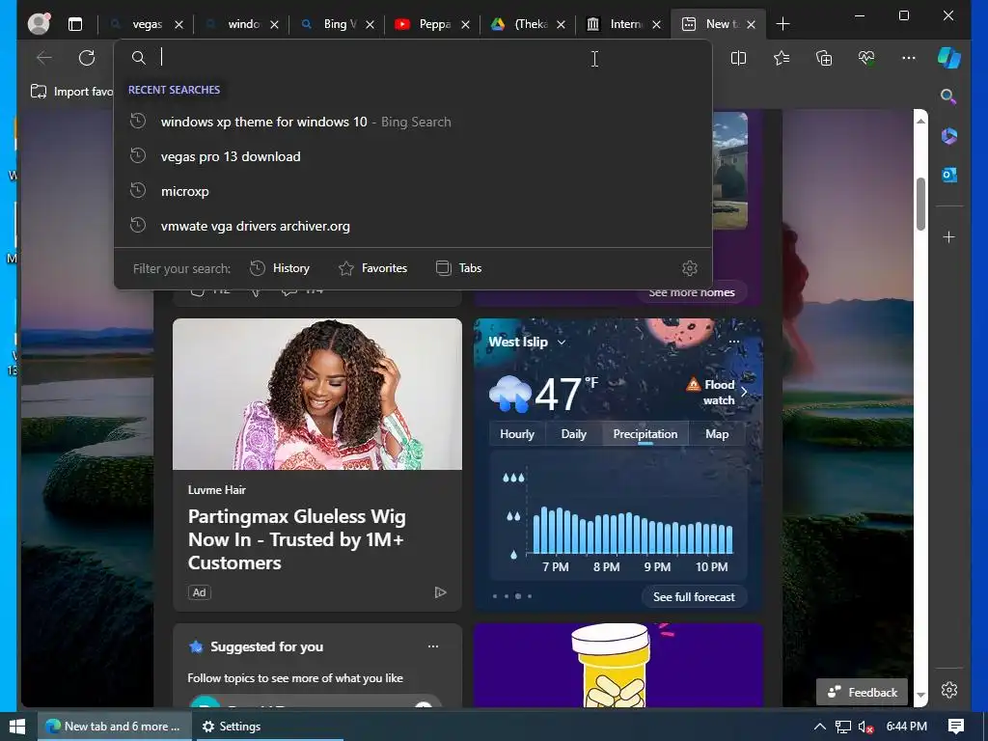988x741 pixels.
Task: Select recent search vmwate vga drivers
Action: coord(413,226)
